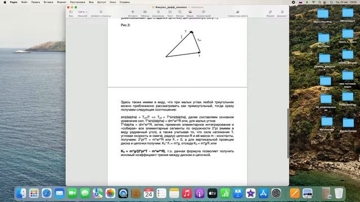Viewport: 360px width, 202px height.
Task: Select the iMovieExport desktop folder
Action: point(348,15)
